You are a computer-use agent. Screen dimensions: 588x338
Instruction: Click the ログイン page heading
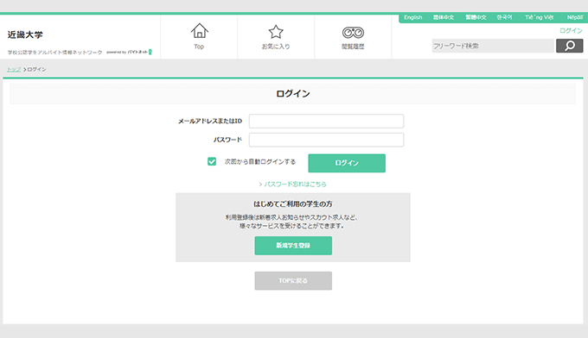[293, 93]
